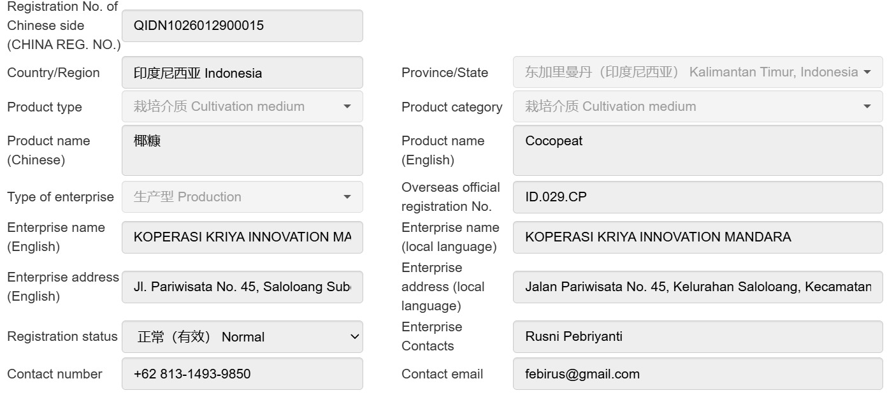Click the English enterprise address field
Screen dimensions: 887x395
[x=242, y=287]
